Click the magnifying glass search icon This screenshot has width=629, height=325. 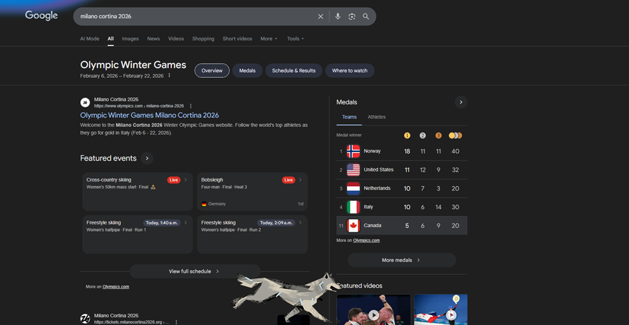click(366, 17)
